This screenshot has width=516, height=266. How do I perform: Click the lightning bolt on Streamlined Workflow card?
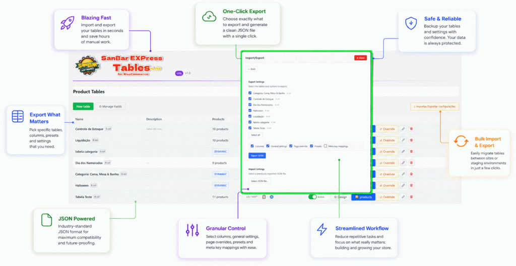(322, 229)
